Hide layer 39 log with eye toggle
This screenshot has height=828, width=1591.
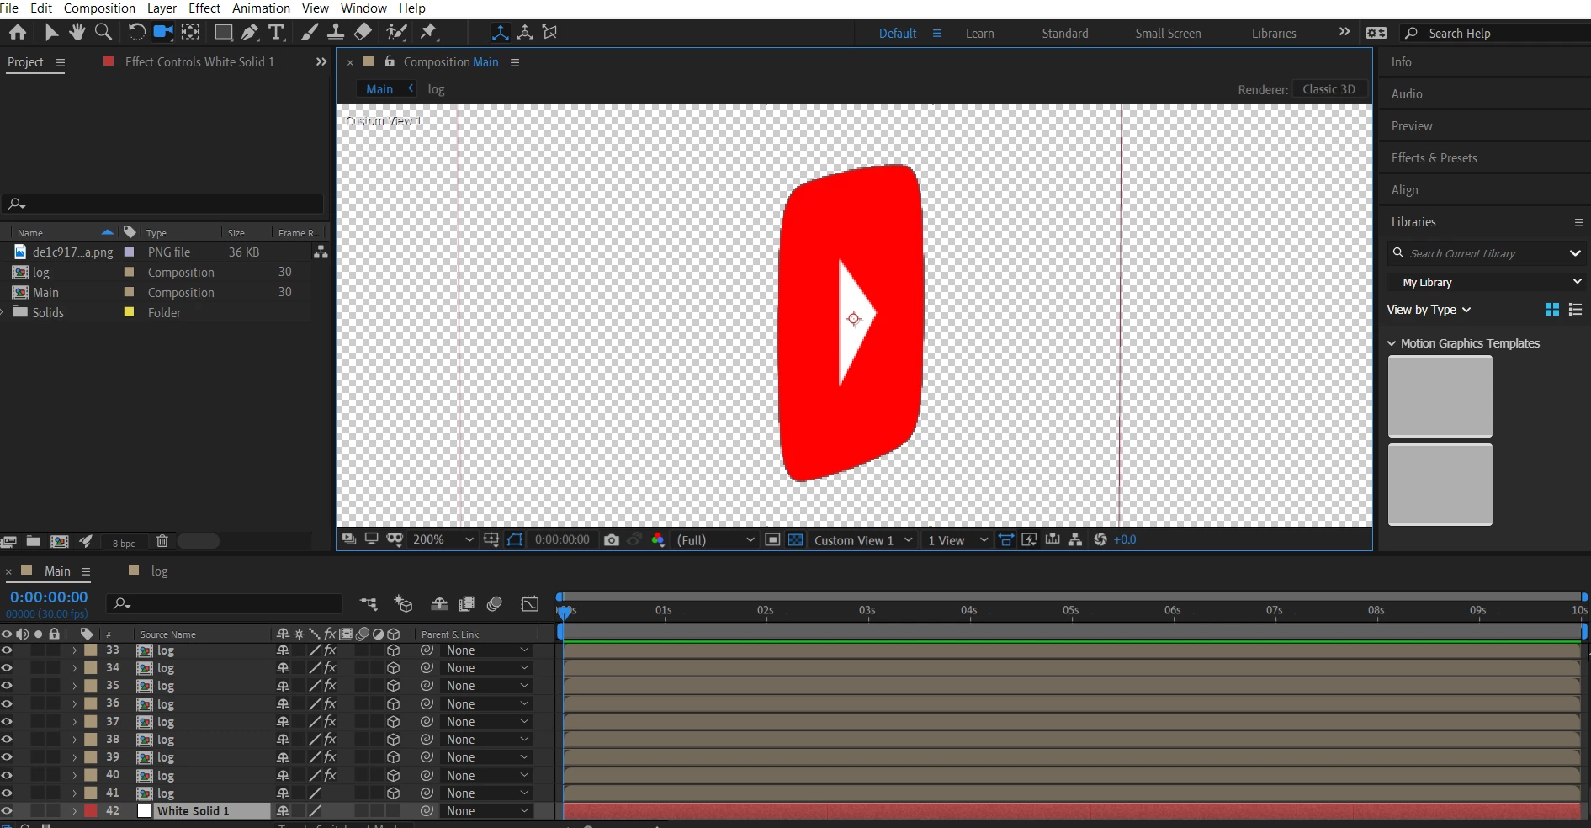click(7, 757)
